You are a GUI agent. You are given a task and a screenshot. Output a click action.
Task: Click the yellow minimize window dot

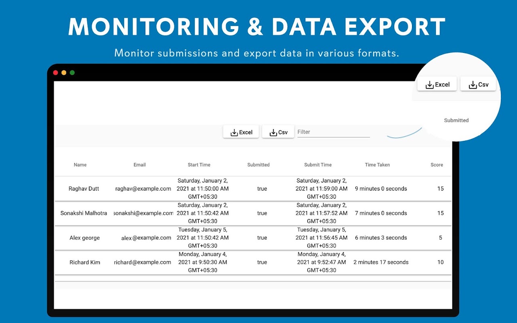[x=64, y=73]
